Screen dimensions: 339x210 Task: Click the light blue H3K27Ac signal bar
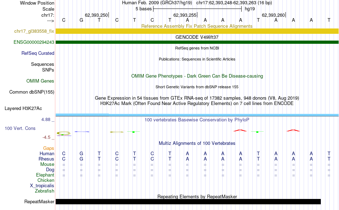tap(197, 115)
